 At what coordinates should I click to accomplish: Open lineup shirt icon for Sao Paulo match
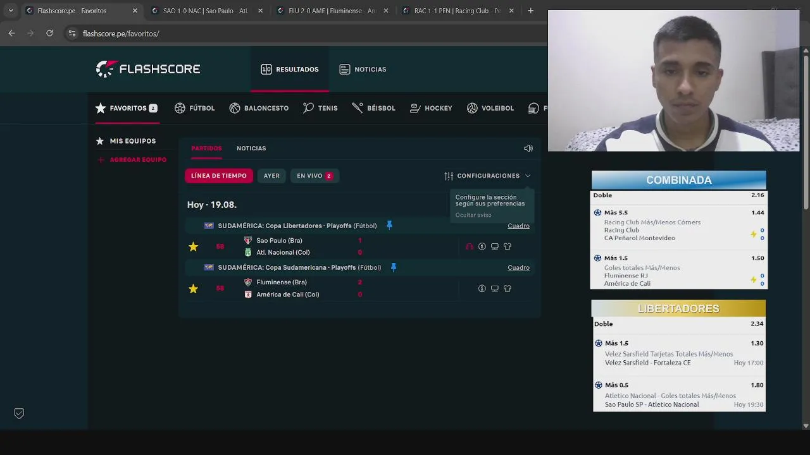pyautogui.click(x=508, y=246)
